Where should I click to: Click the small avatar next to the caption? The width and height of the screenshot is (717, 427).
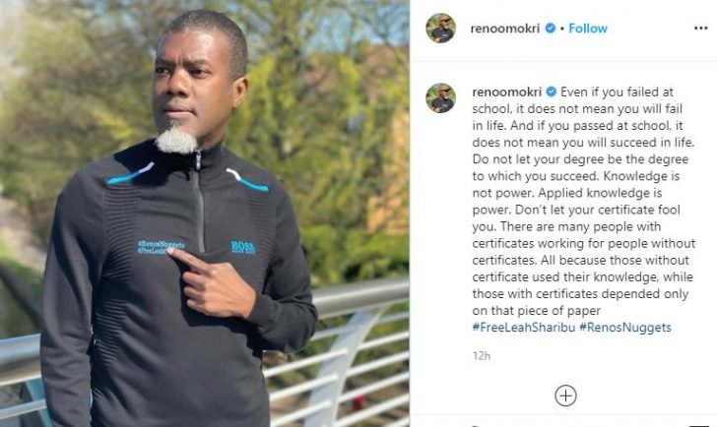click(x=441, y=97)
